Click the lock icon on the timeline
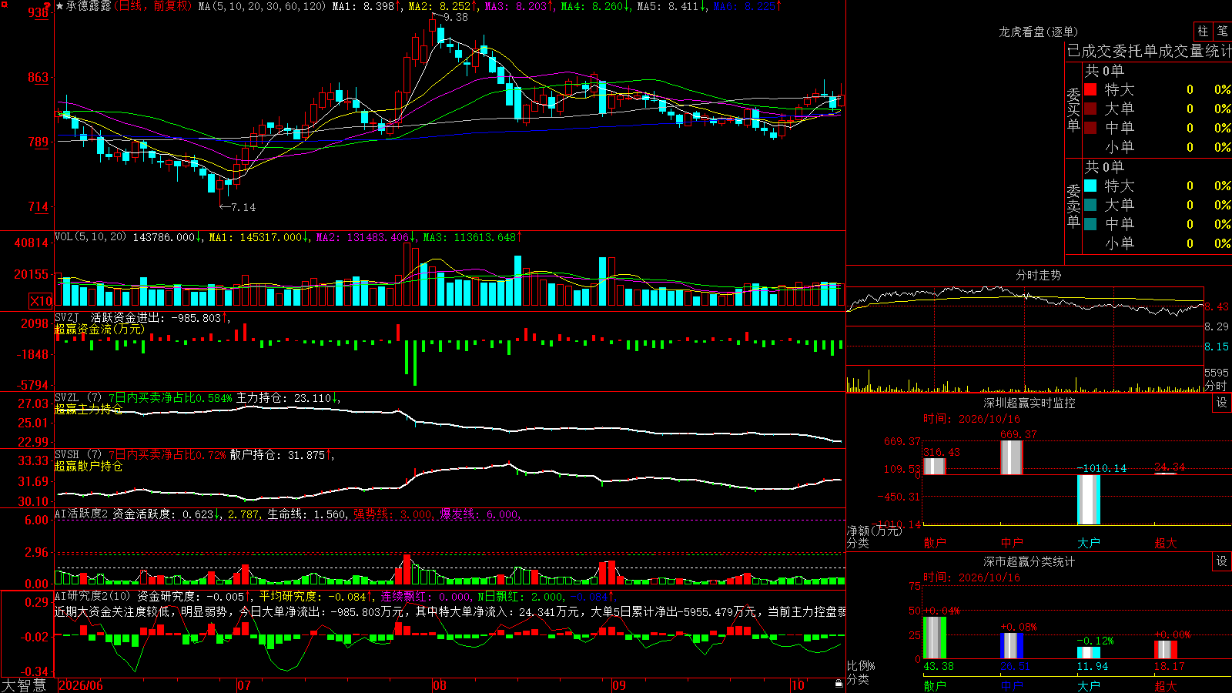Screen dimensions: 1232x693 [839, 684]
